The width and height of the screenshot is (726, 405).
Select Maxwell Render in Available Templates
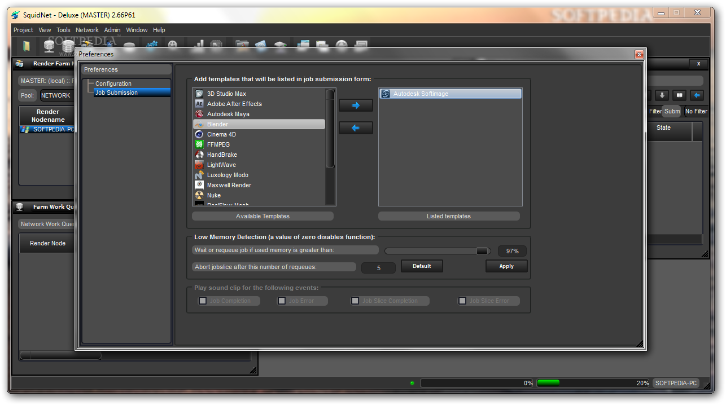(259, 185)
